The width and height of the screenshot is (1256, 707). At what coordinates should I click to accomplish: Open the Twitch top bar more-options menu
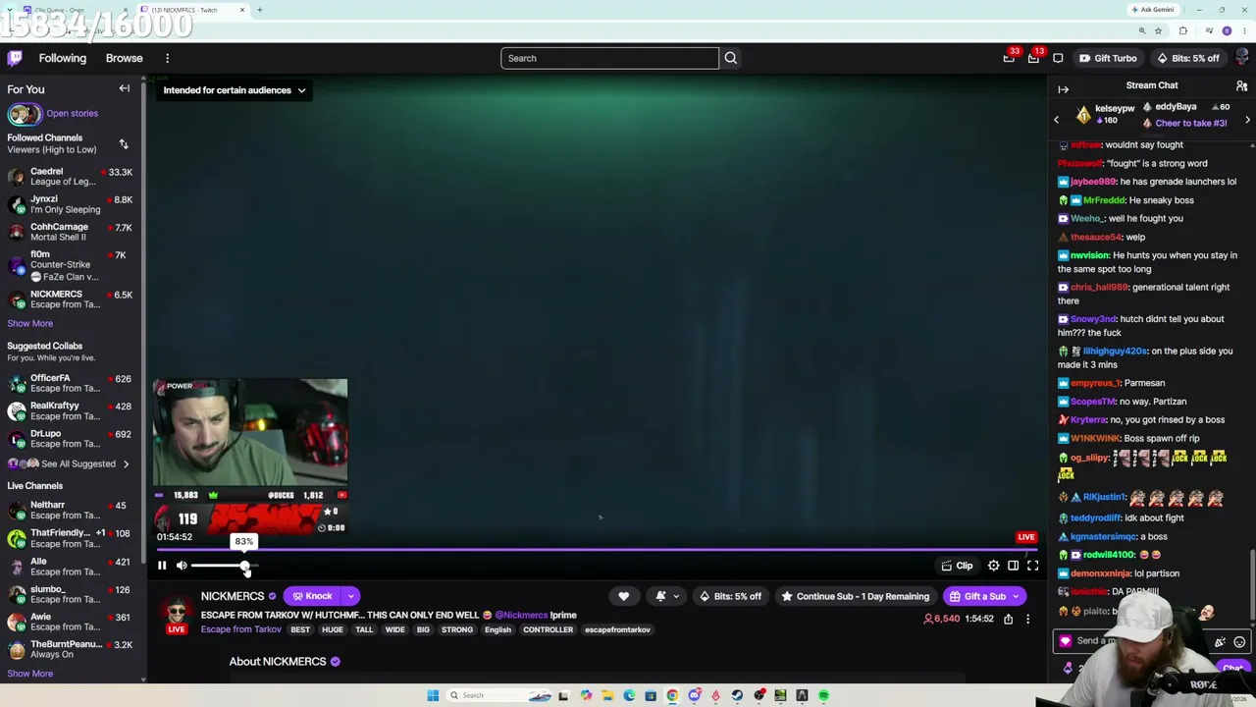(168, 58)
